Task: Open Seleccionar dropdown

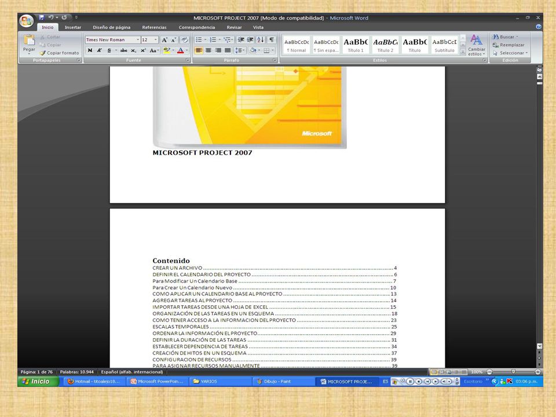Action: point(510,53)
